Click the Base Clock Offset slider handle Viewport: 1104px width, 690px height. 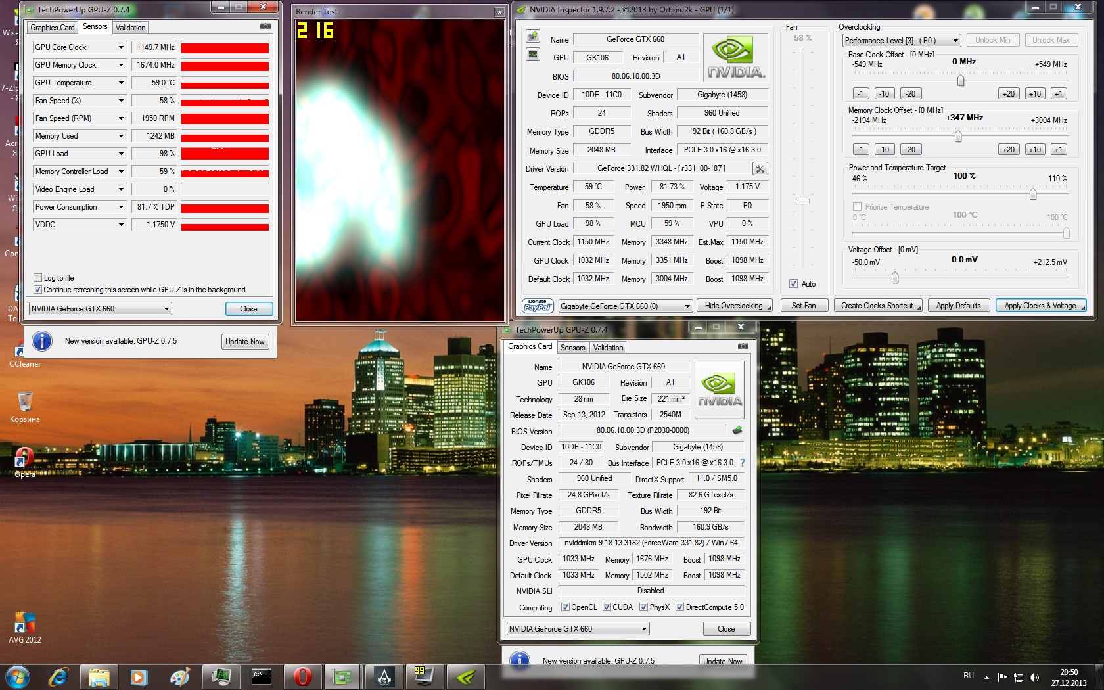pos(961,81)
